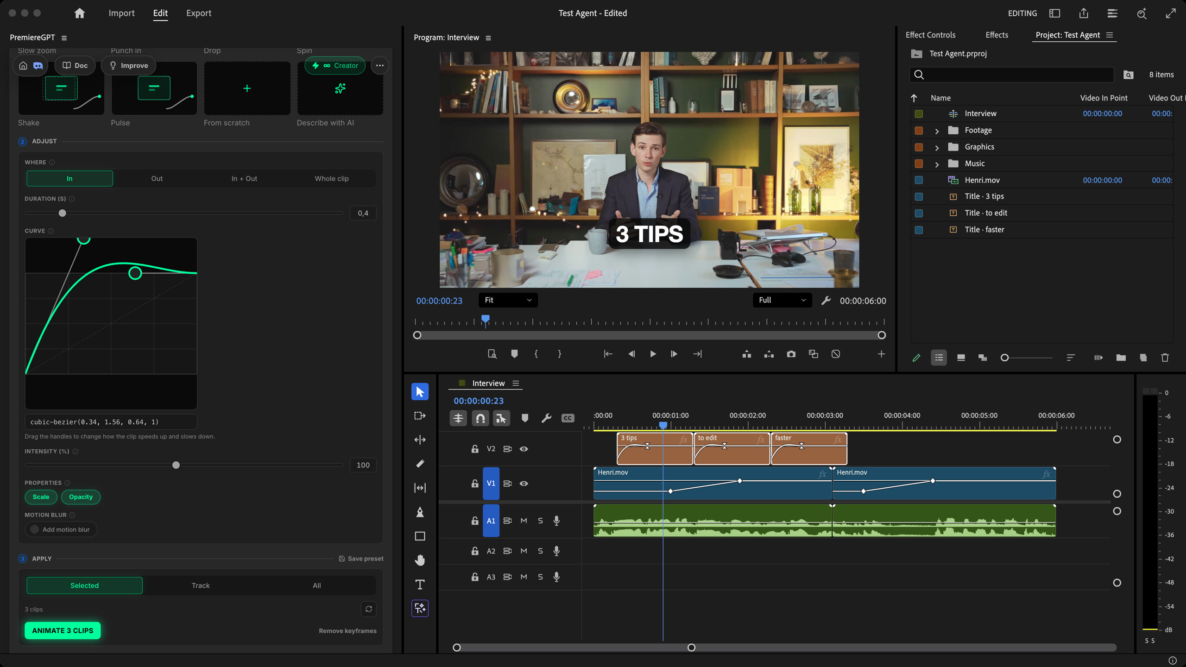1186x667 pixels.
Task: Select the Pen tool in timeline toolbar
Action: pyautogui.click(x=420, y=512)
